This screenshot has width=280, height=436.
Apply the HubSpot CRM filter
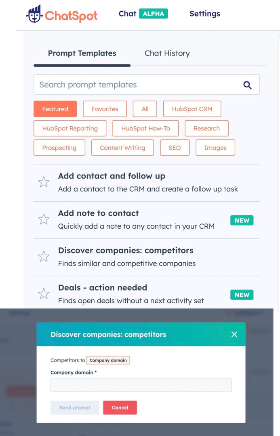[192, 108]
